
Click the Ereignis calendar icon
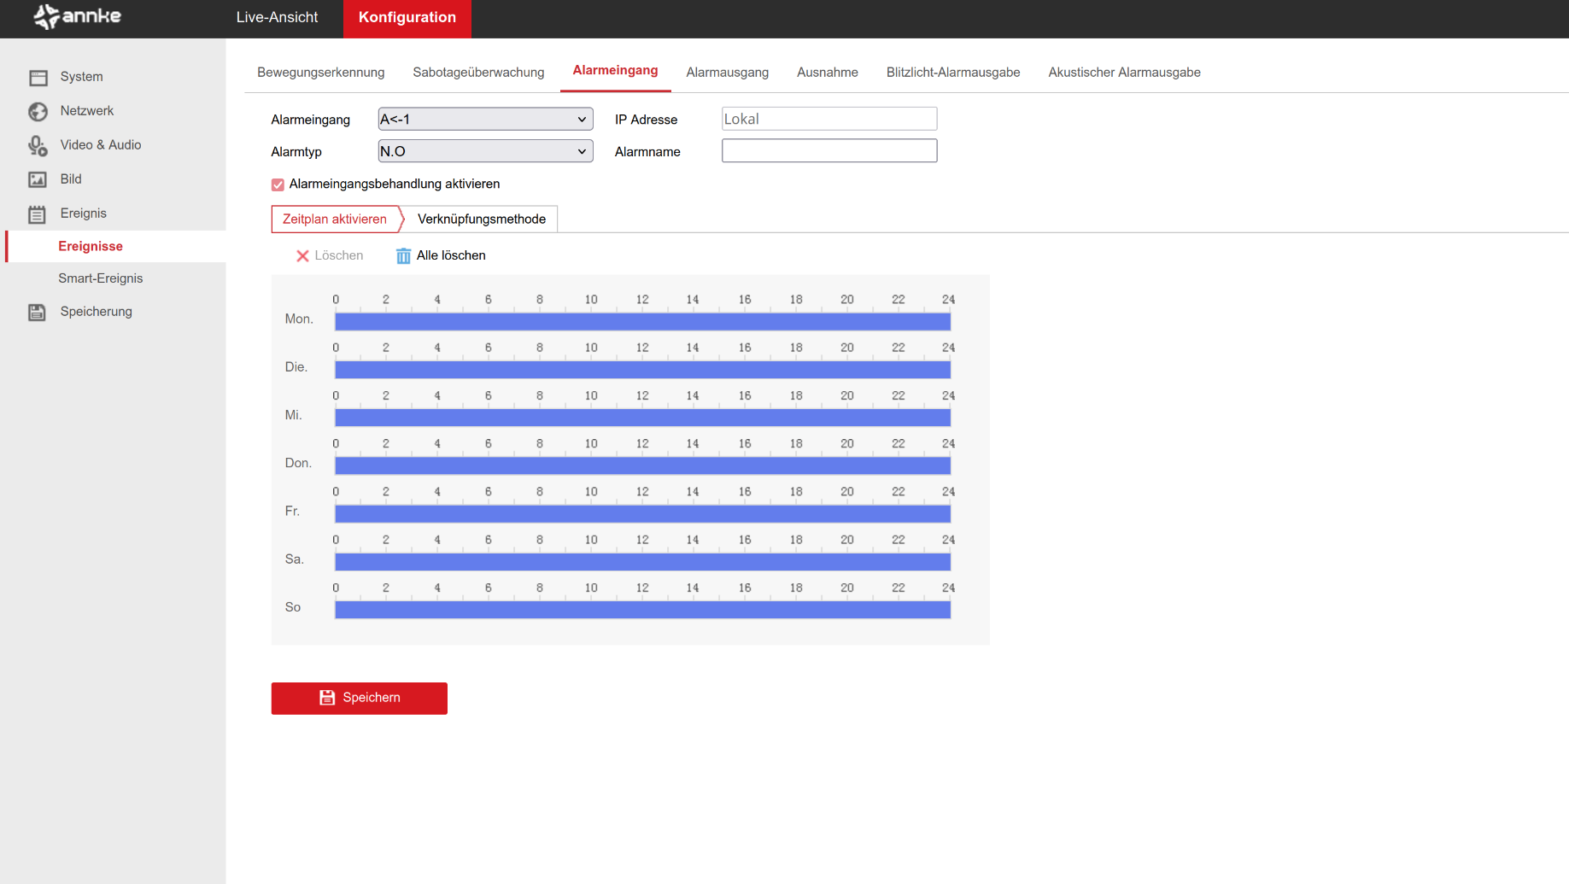[37, 214]
